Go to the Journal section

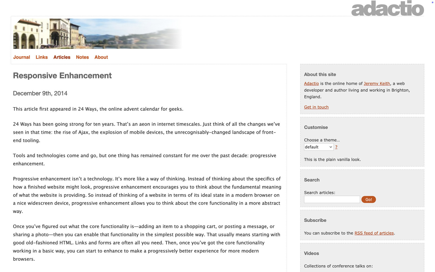coord(22,57)
